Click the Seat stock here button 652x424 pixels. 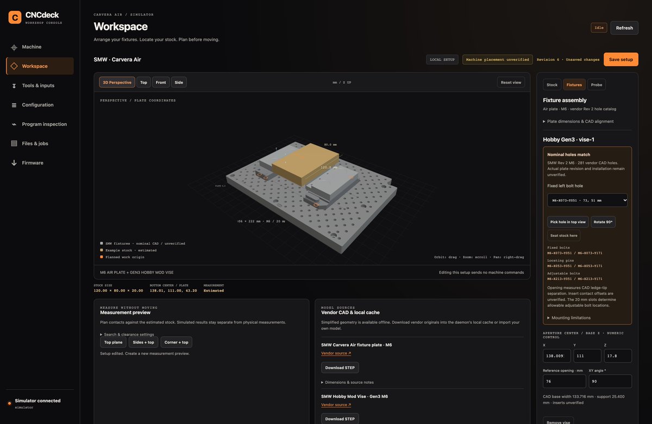pyautogui.click(x=563, y=236)
